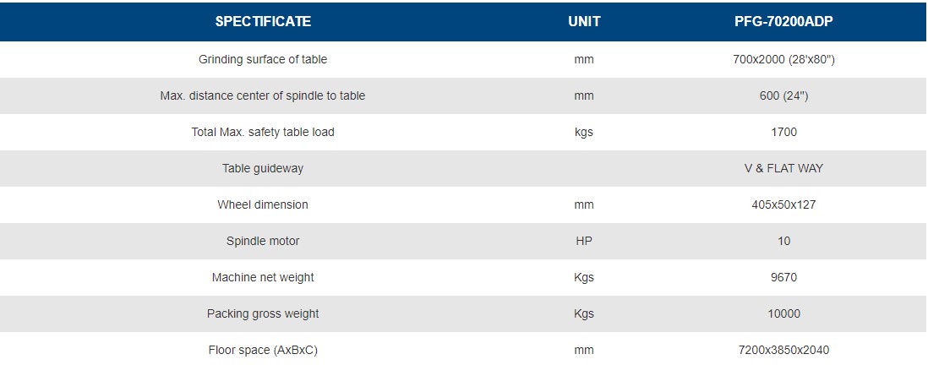Select the 'Machine net weight' row label
The image size is (928, 365).
(x=263, y=277)
